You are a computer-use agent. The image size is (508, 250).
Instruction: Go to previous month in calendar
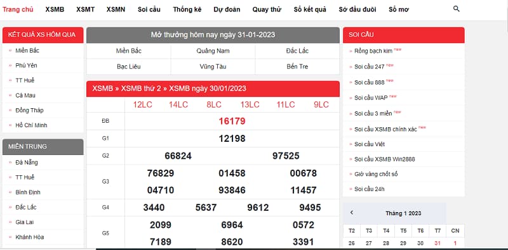[352, 213]
